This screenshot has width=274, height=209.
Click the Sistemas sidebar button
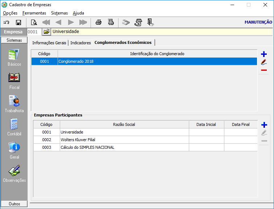(14, 40)
